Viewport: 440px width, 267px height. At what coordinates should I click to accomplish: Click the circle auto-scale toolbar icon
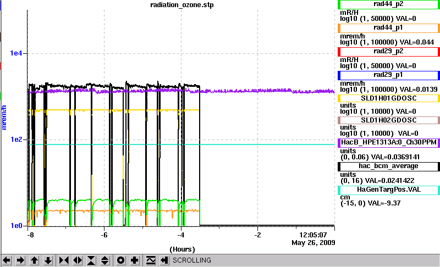(120, 260)
